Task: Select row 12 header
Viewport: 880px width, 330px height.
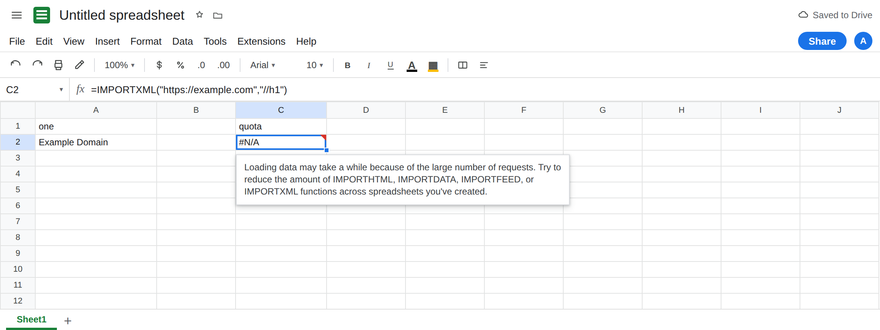Action: point(18,301)
